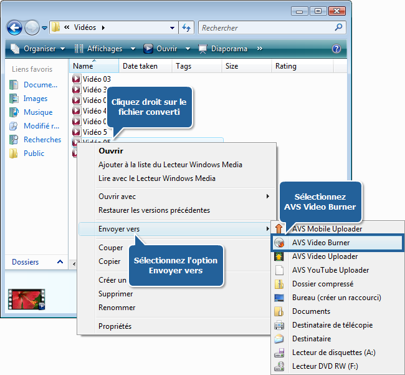405x375 pixels.
Task: Click the hibiscus video preview thumbnail
Action: tap(26, 300)
